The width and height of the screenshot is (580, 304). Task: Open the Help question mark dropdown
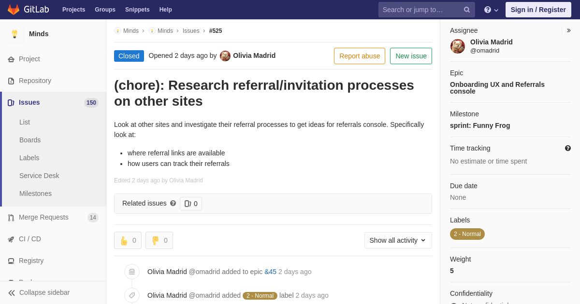491,10
